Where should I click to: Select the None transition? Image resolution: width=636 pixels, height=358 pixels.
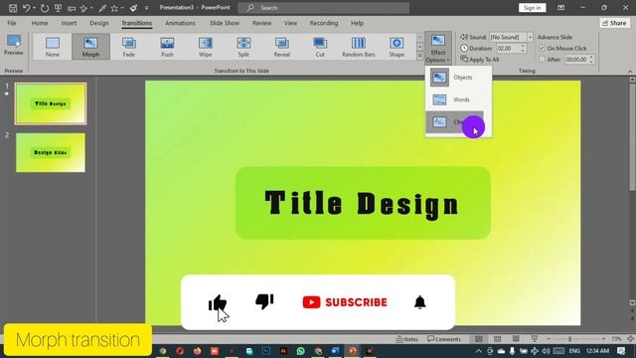tap(53, 47)
